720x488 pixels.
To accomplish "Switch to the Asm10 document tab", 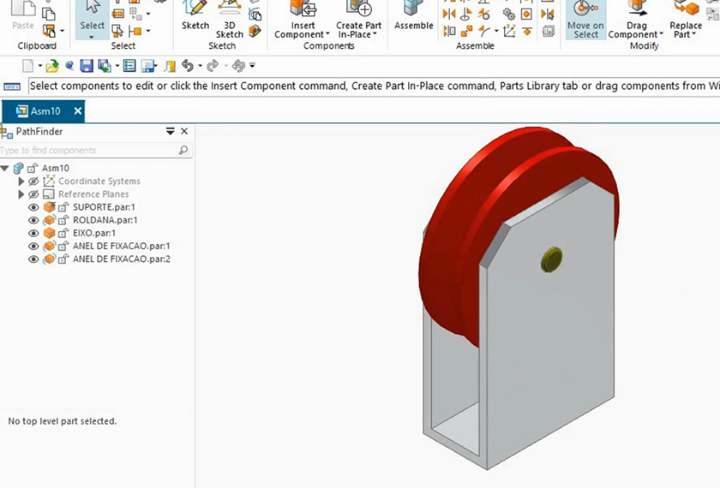I will pos(41,111).
